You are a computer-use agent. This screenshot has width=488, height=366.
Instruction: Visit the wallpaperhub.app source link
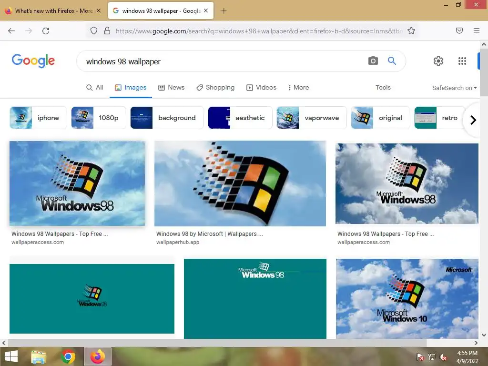tap(178, 242)
